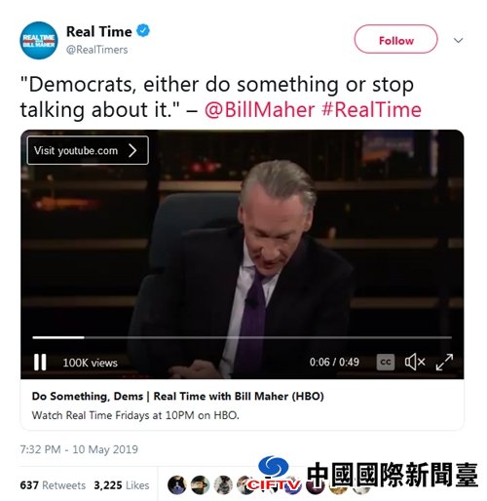487x501 pixels.
Task: Seek on the video progress bar
Action: point(242,337)
